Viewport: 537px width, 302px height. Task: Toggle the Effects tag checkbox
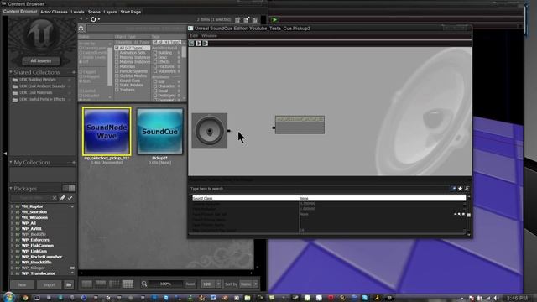pyautogui.click(x=155, y=62)
